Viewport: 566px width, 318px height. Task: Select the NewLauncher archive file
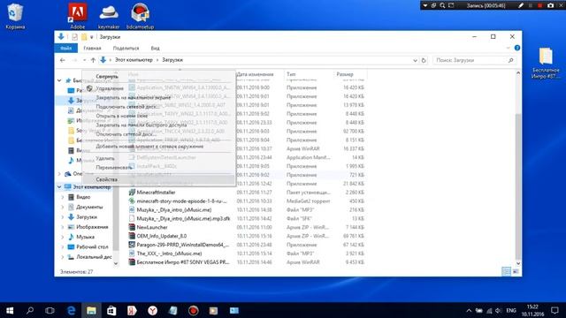point(152,227)
